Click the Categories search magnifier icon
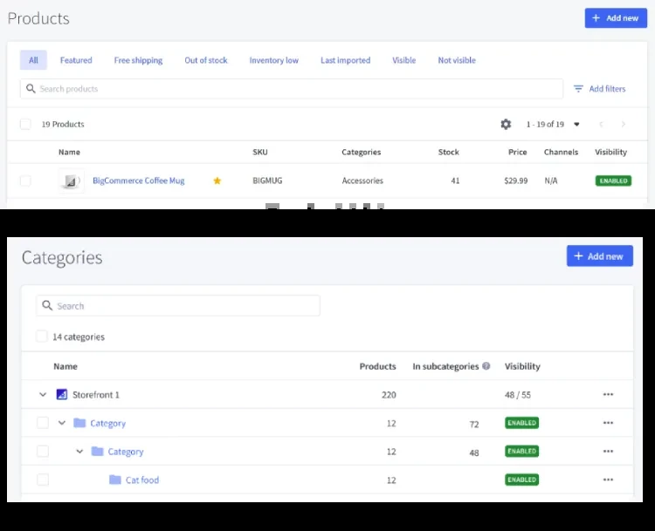 (47, 305)
